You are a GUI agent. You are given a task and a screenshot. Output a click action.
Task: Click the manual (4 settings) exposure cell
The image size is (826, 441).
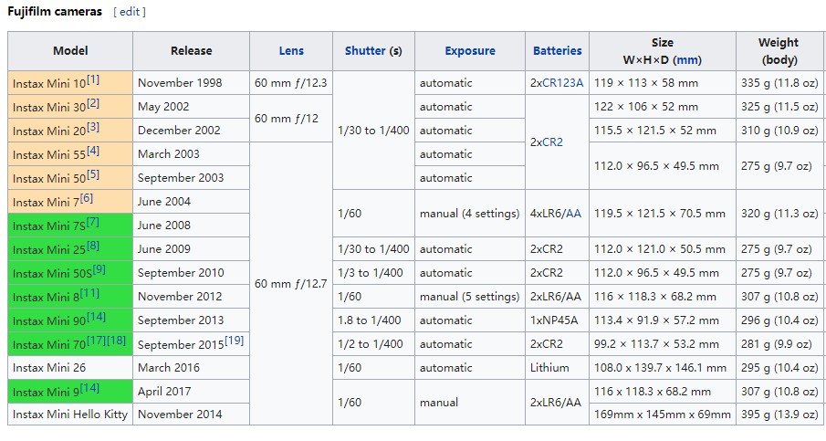pyautogui.click(x=470, y=214)
